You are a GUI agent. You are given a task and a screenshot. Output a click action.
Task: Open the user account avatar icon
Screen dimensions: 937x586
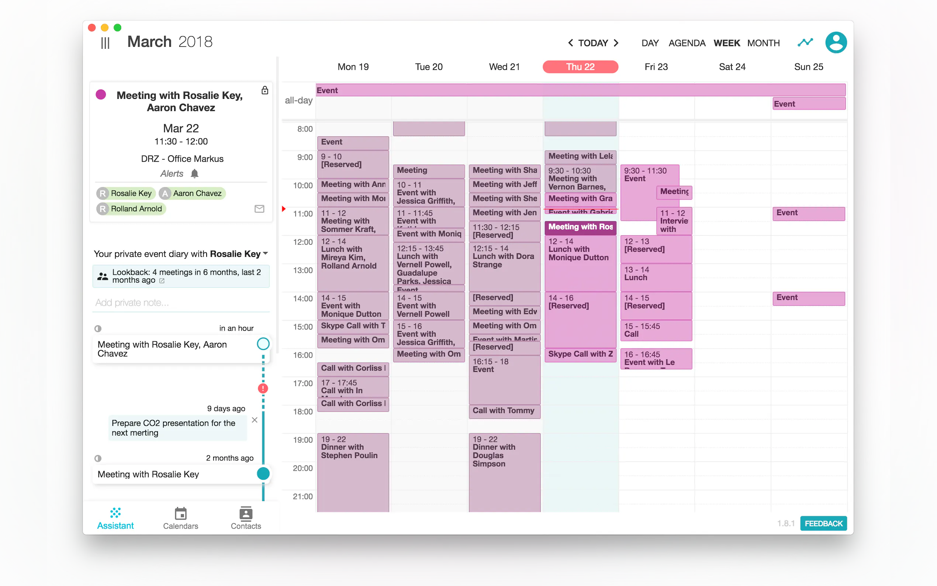coord(836,42)
